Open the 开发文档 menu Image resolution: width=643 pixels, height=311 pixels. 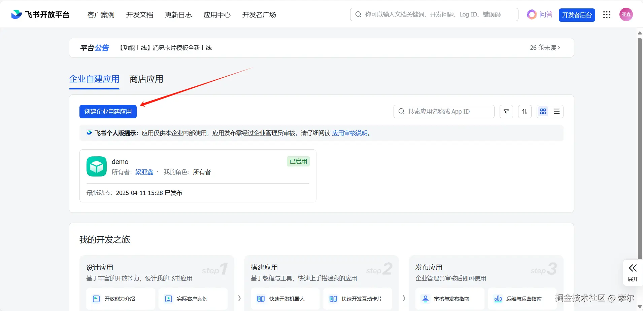[x=140, y=15]
